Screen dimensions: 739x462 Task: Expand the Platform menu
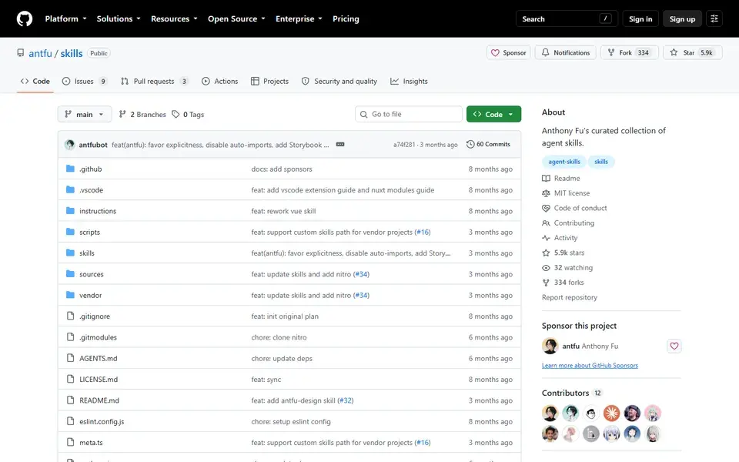65,18
